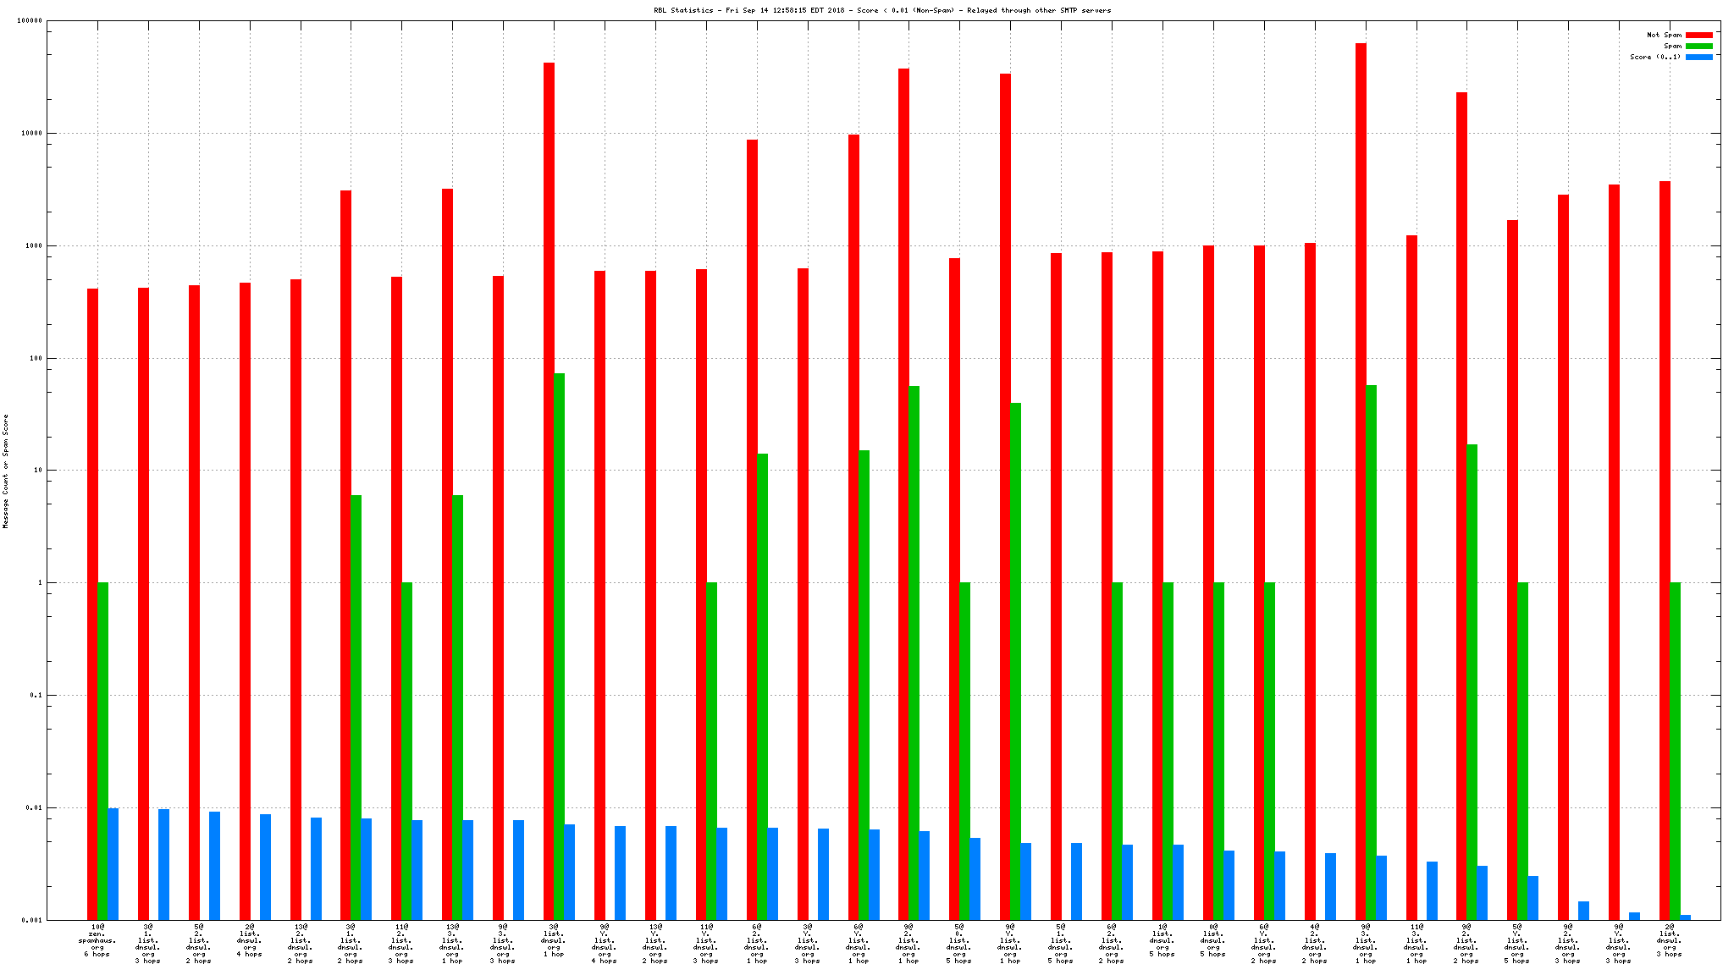Viewport: 1734px width, 975px height.
Task: Click the 100000 y-axis tick label
Action: pos(28,21)
